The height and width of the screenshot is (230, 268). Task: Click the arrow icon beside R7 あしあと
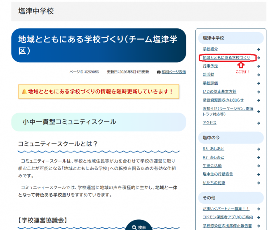[x=259, y=157]
